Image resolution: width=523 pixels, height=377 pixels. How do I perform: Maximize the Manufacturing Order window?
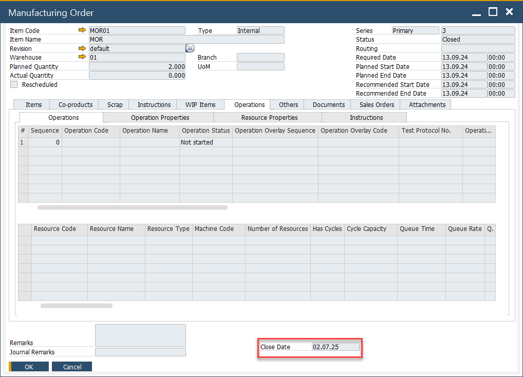tap(493, 12)
